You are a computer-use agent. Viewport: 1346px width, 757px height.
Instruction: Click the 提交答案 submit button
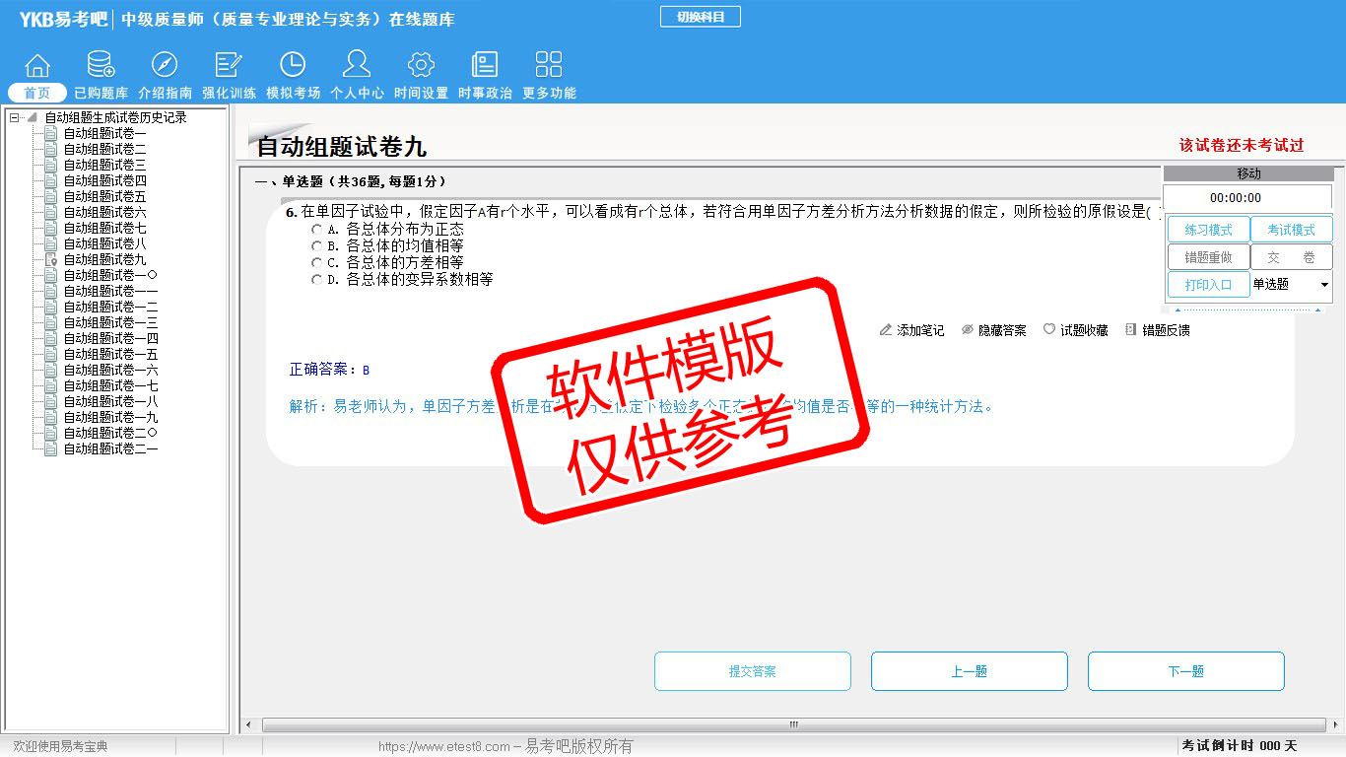click(753, 671)
